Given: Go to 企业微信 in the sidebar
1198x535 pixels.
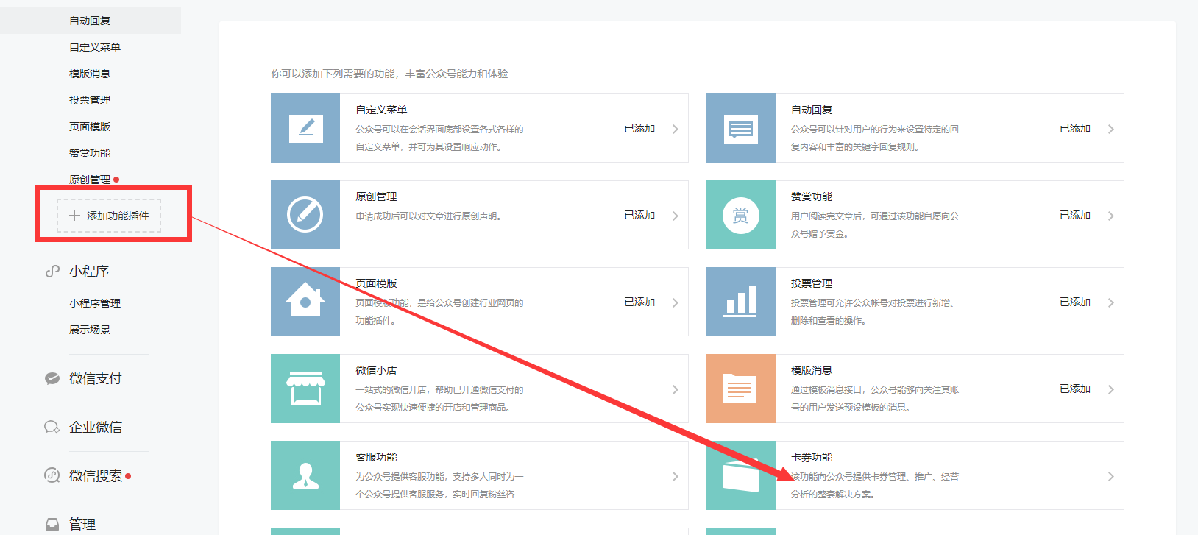Looking at the screenshot, I should point(95,427).
